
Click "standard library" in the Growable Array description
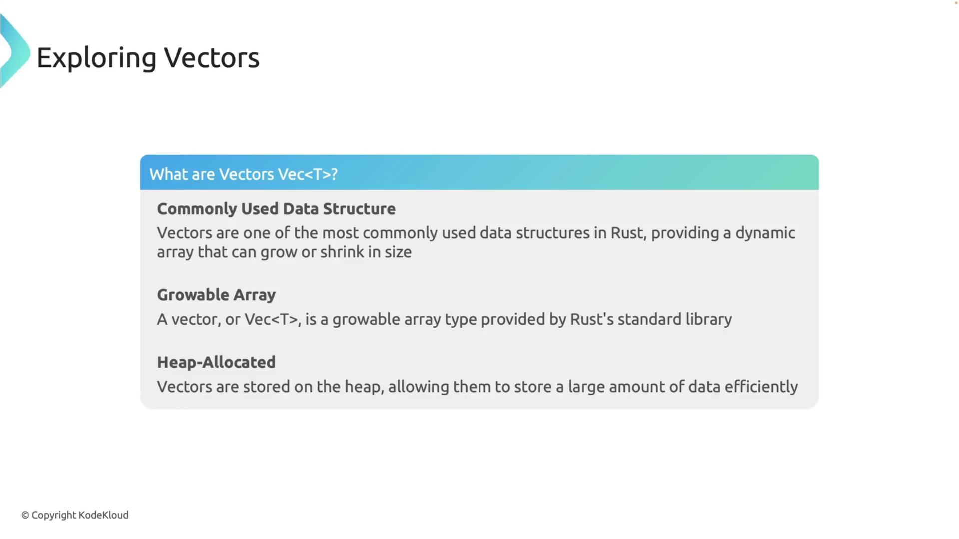pyautogui.click(x=674, y=319)
